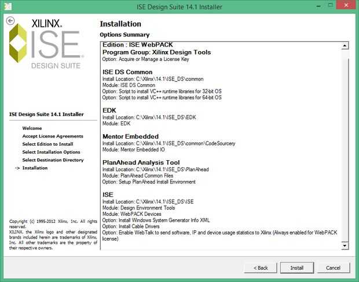
Task: Click the back arrow icon above Xilinx logo
Action: (10, 21)
